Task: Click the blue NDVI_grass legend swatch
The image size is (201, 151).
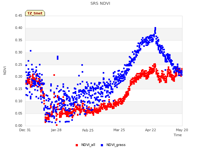Action: 102,145
